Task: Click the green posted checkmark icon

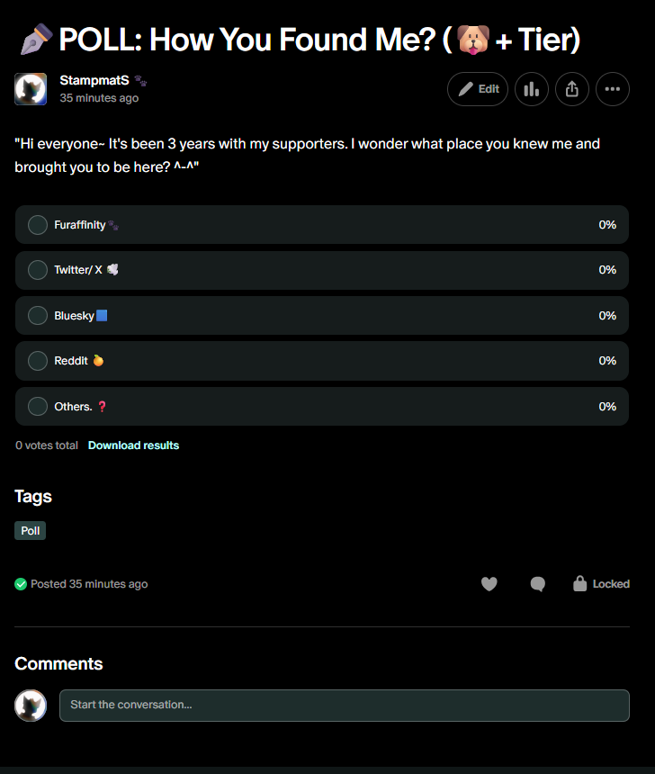Action: click(x=21, y=584)
